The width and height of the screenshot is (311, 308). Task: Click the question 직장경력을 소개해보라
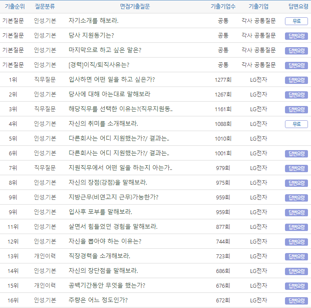99,256
